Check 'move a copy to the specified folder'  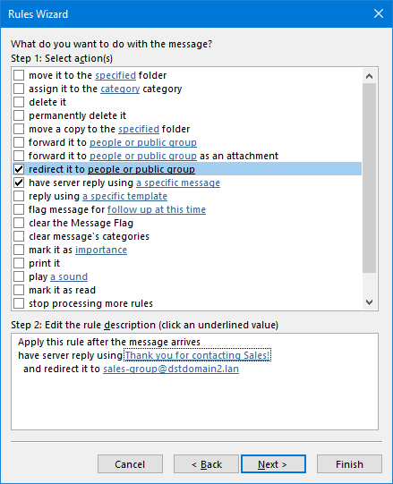pyautogui.click(x=19, y=129)
